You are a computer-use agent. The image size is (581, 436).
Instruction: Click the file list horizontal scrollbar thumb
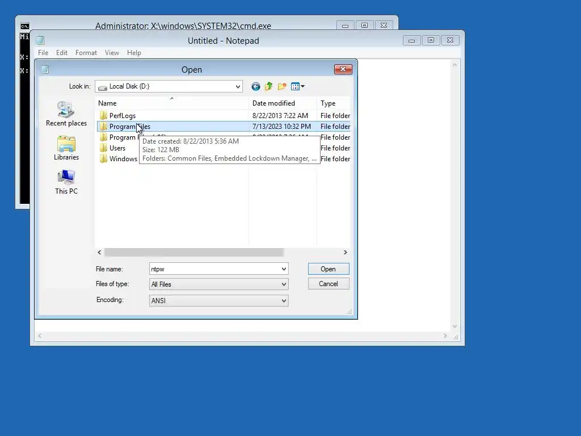point(194,253)
